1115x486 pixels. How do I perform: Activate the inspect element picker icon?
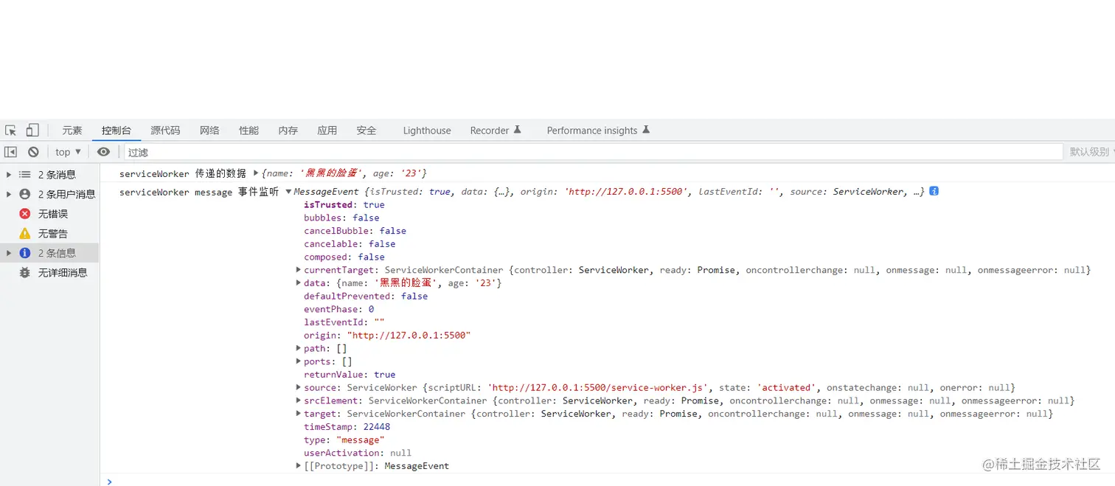[10, 131]
